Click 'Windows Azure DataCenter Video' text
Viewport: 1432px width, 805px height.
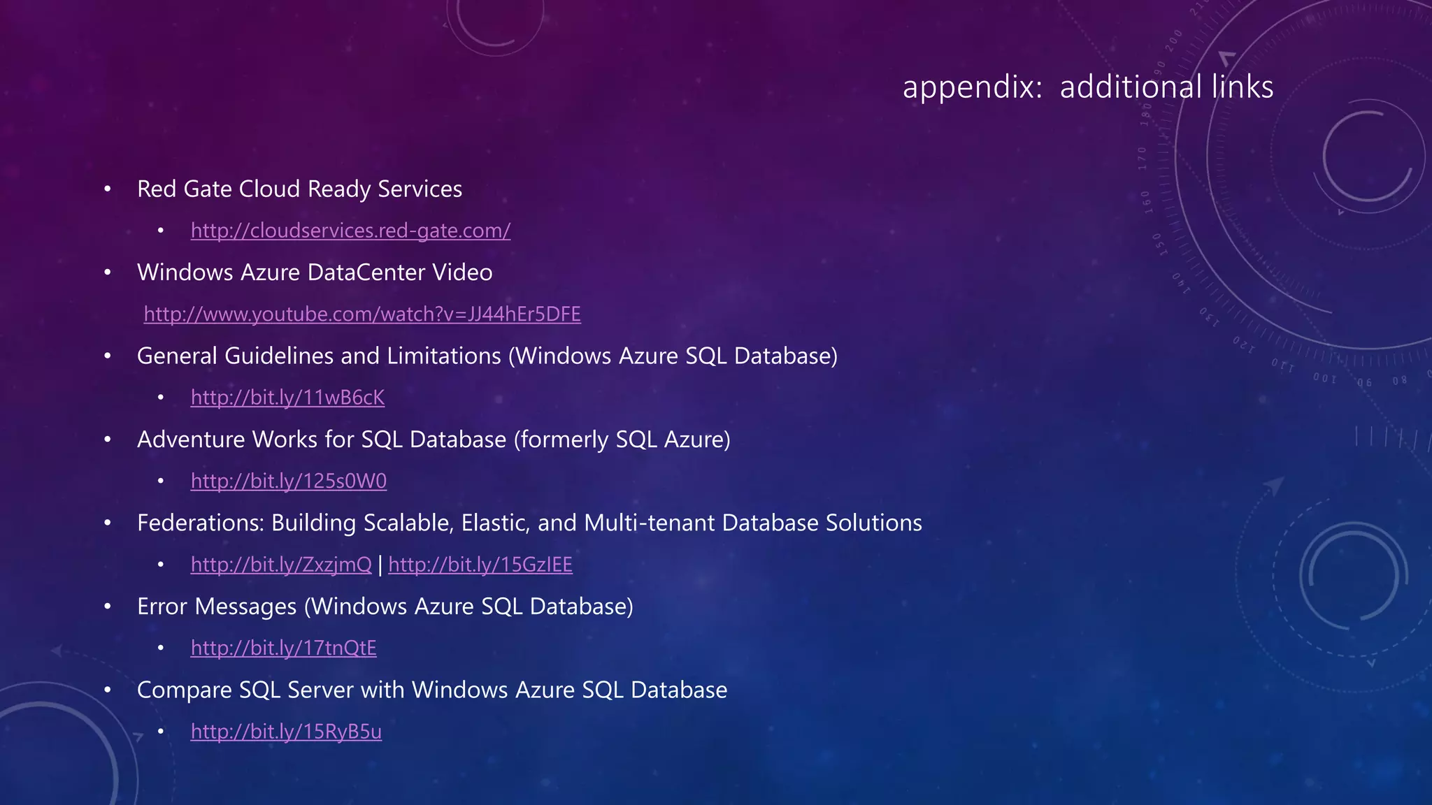coord(315,273)
